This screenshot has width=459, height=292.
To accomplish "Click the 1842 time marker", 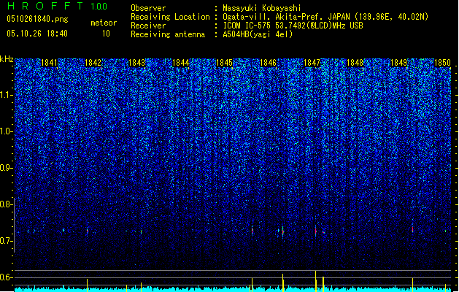I will point(93,63).
